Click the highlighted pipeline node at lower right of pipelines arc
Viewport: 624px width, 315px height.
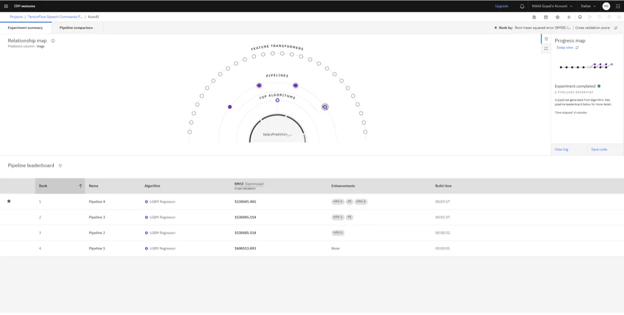pos(325,107)
